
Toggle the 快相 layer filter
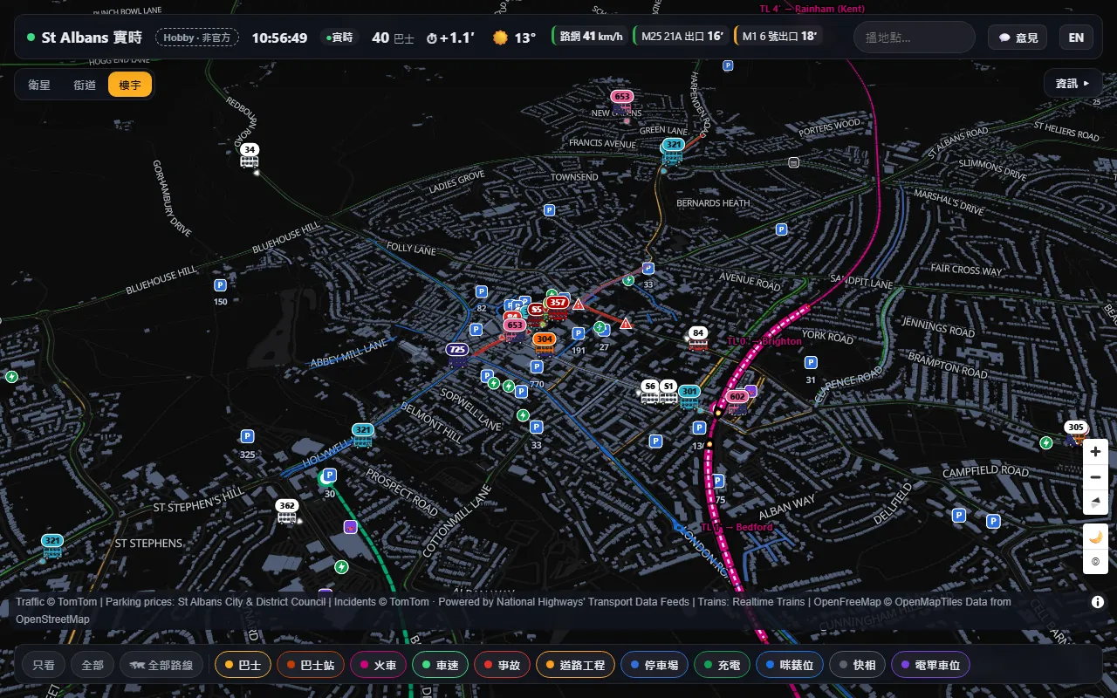click(x=858, y=666)
